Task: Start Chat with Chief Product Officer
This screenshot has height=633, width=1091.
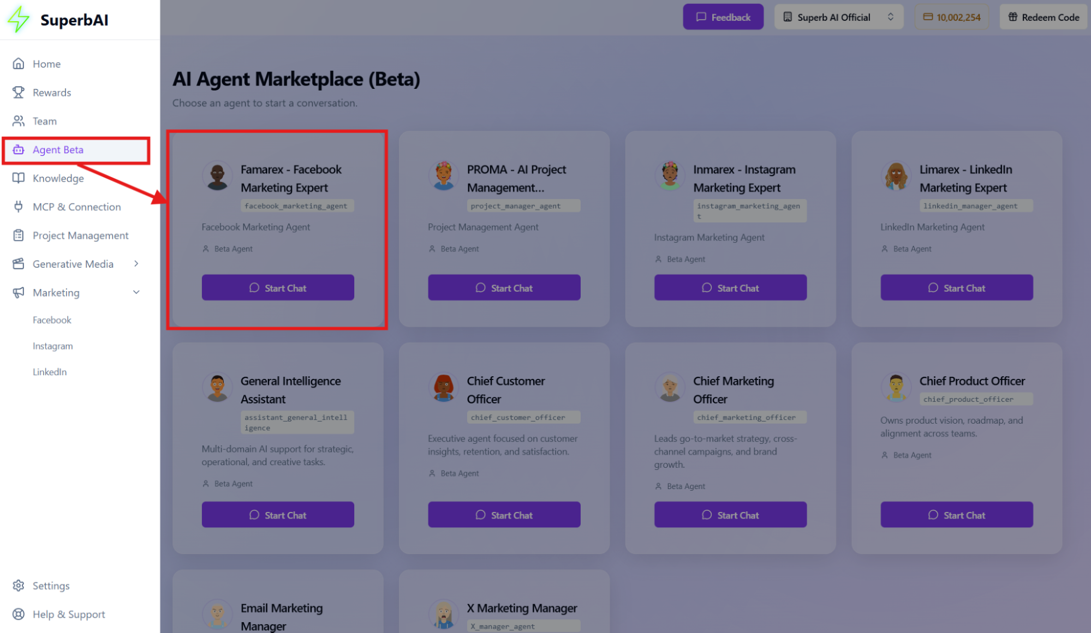Action: point(956,514)
